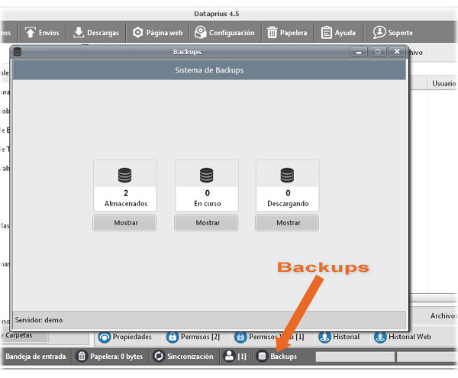Click the Propiedades tab circle icon
This screenshot has height=378, width=458.
[x=105, y=337]
